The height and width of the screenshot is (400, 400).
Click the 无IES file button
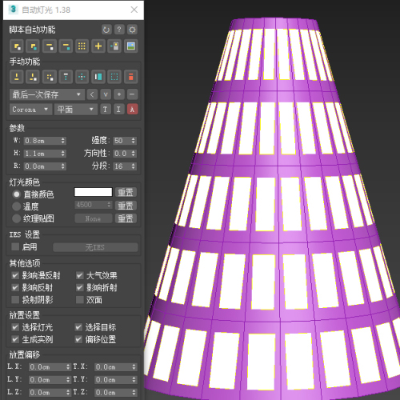coord(95,247)
